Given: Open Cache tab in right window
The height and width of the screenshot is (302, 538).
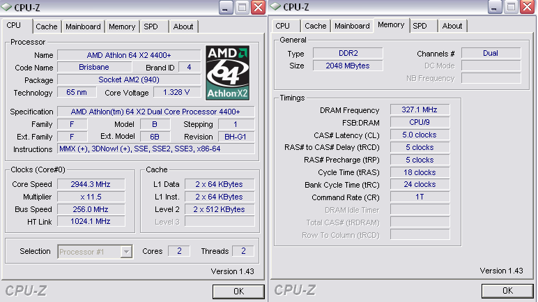Looking at the screenshot, I should click(315, 26).
